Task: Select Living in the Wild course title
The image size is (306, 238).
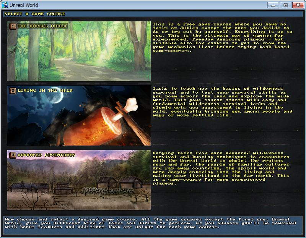Action: click(45, 90)
